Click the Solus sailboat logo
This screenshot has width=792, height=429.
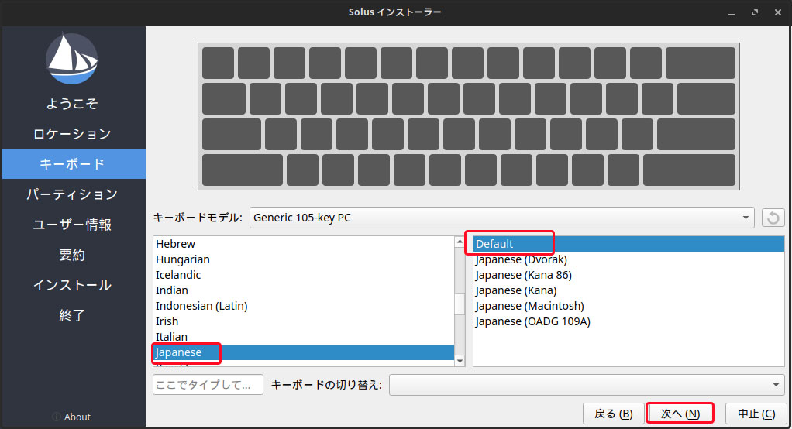72,59
